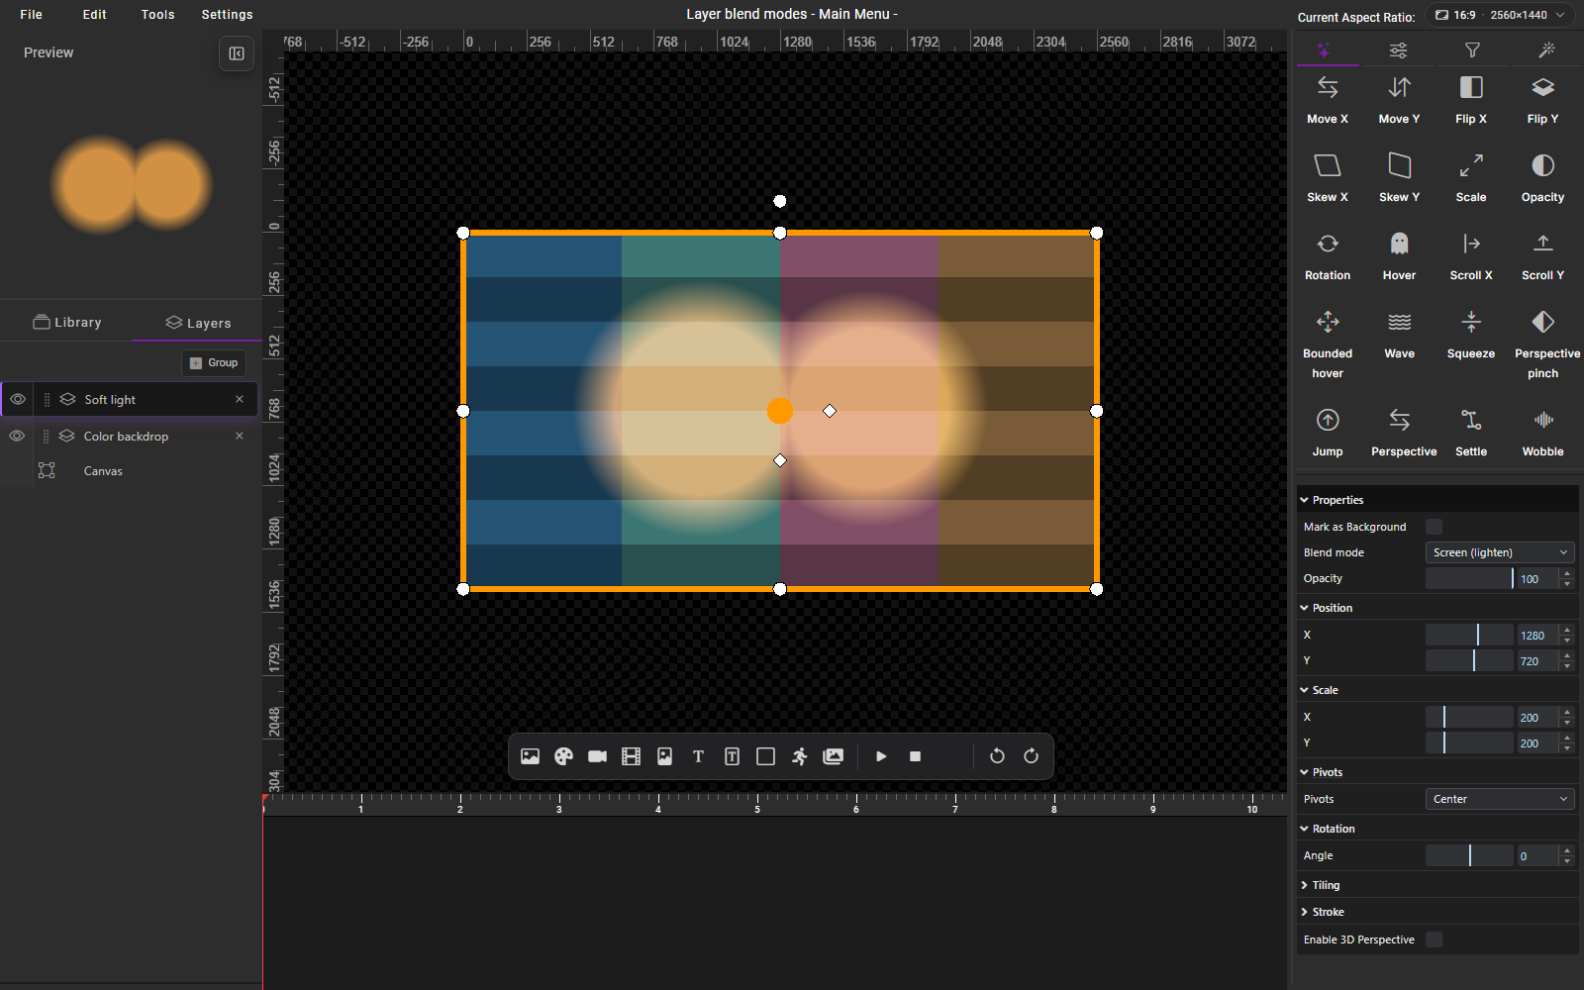
Task: Apply the Rotation animation
Action: tap(1328, 256)
